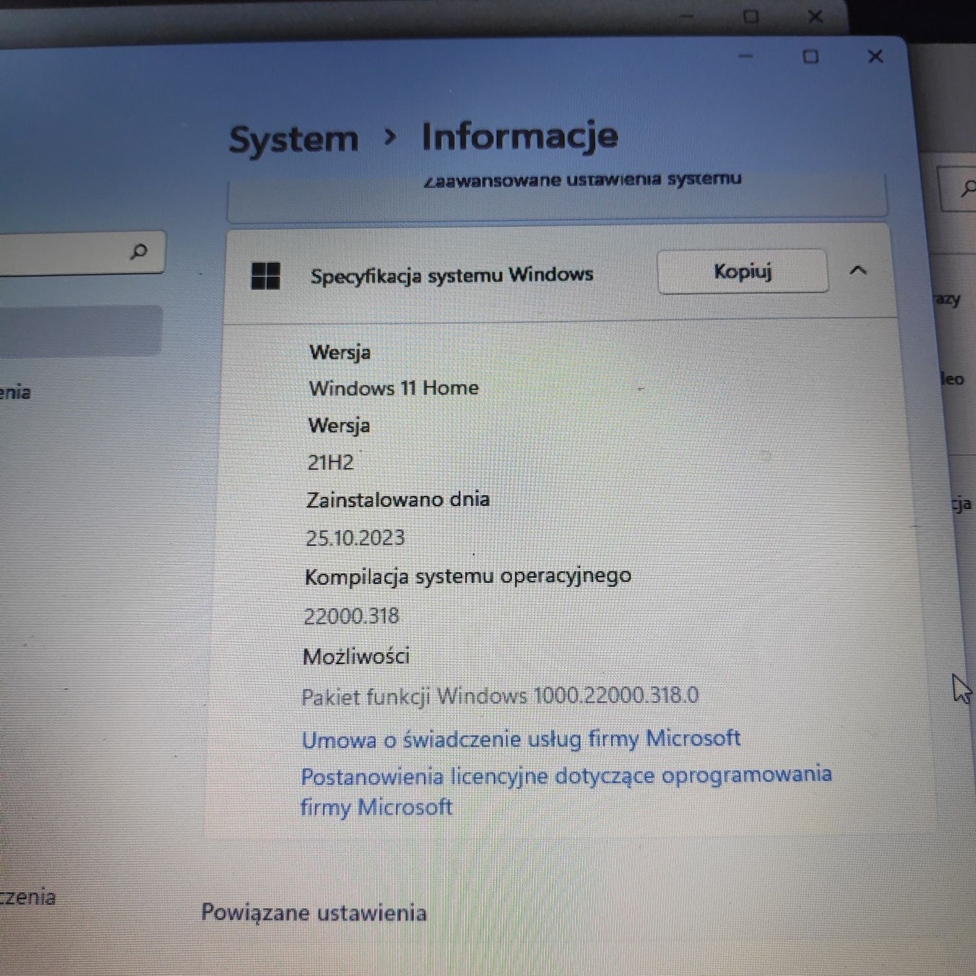The image size is (976, 976).
Task: Click the Powiązane ustawienia heading
Action: (314, 912)
